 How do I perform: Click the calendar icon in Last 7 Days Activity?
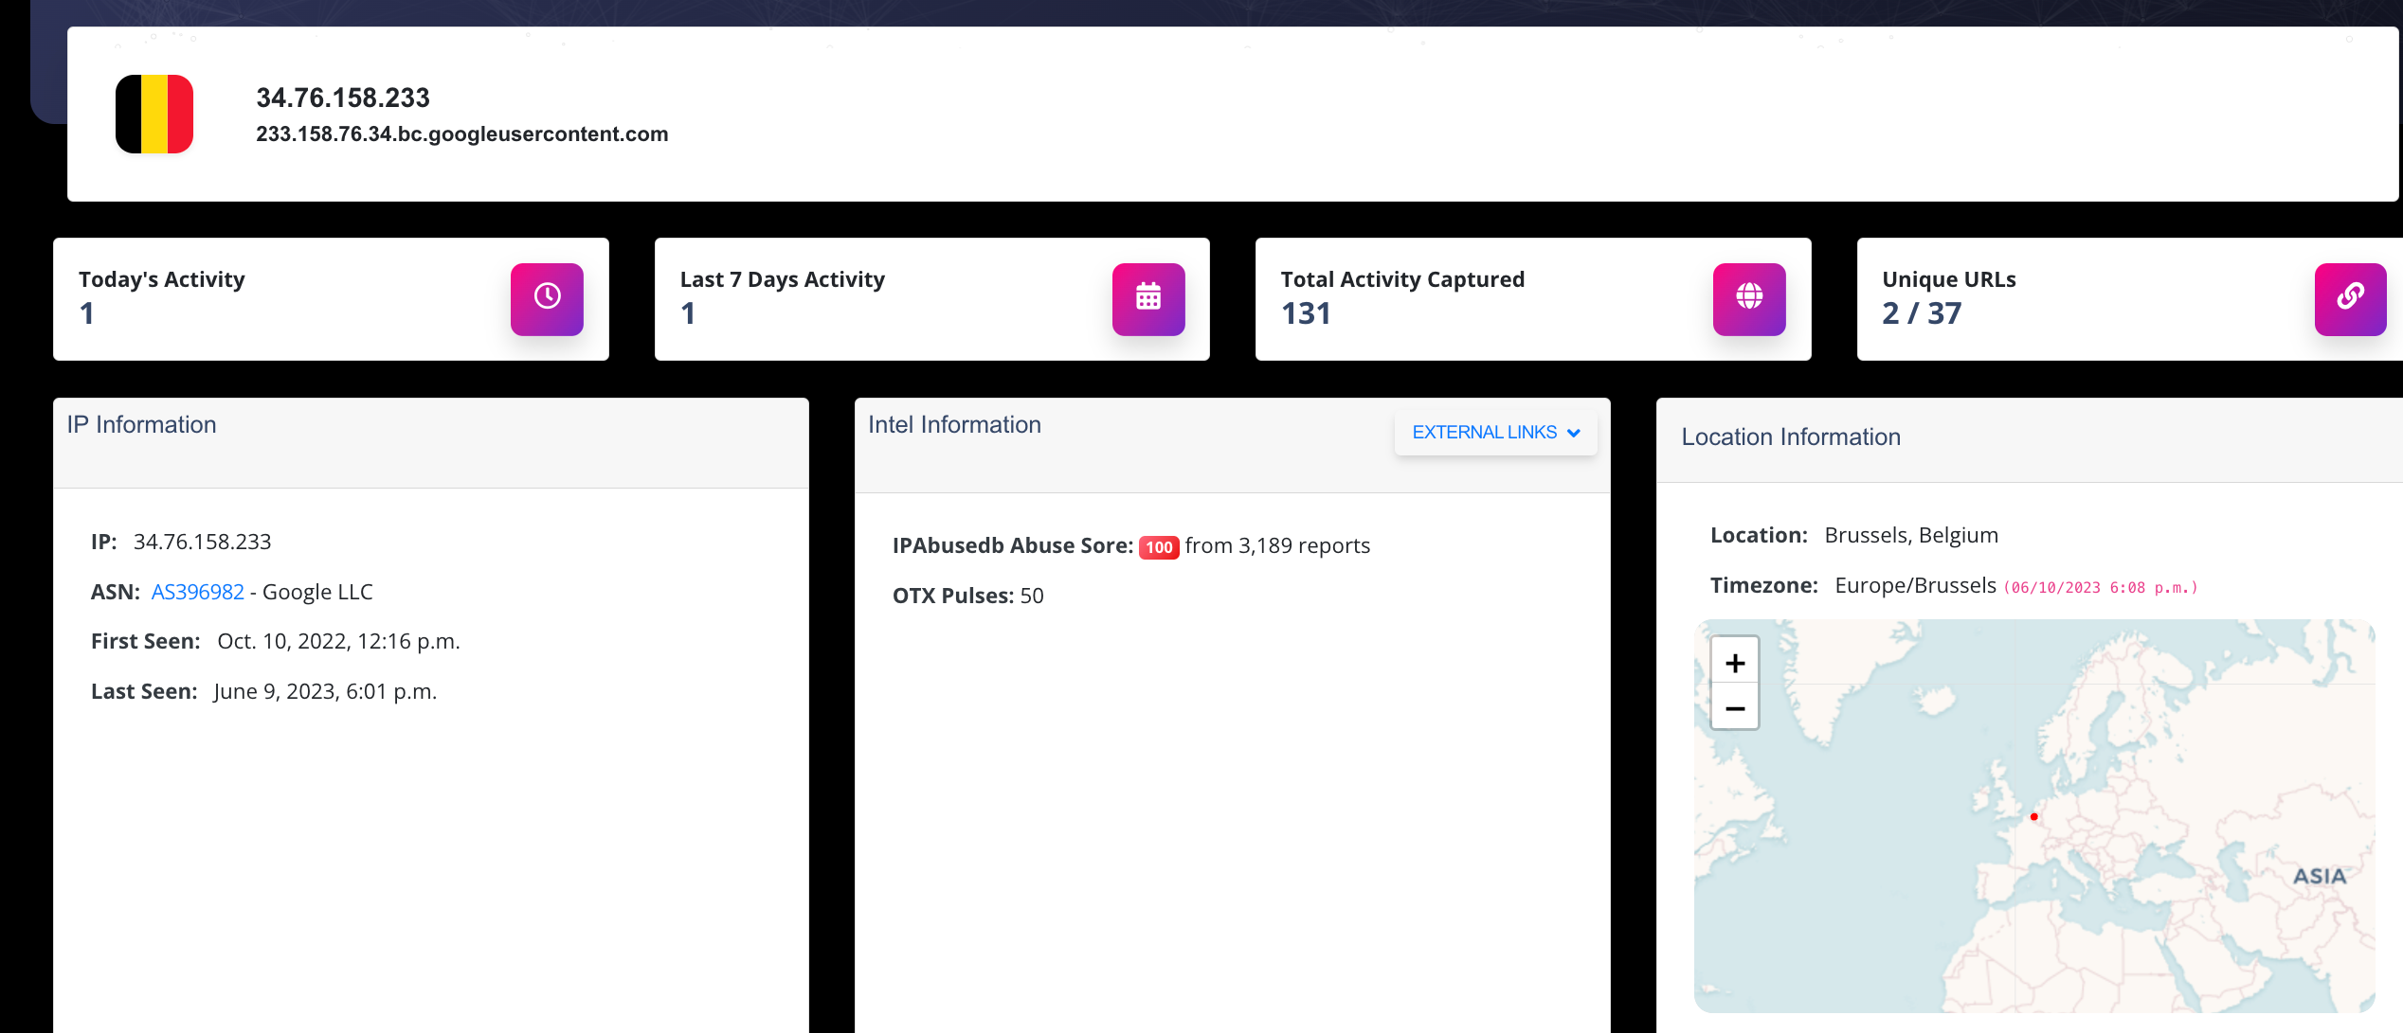pyautogui.click(x=1147, y=298)
